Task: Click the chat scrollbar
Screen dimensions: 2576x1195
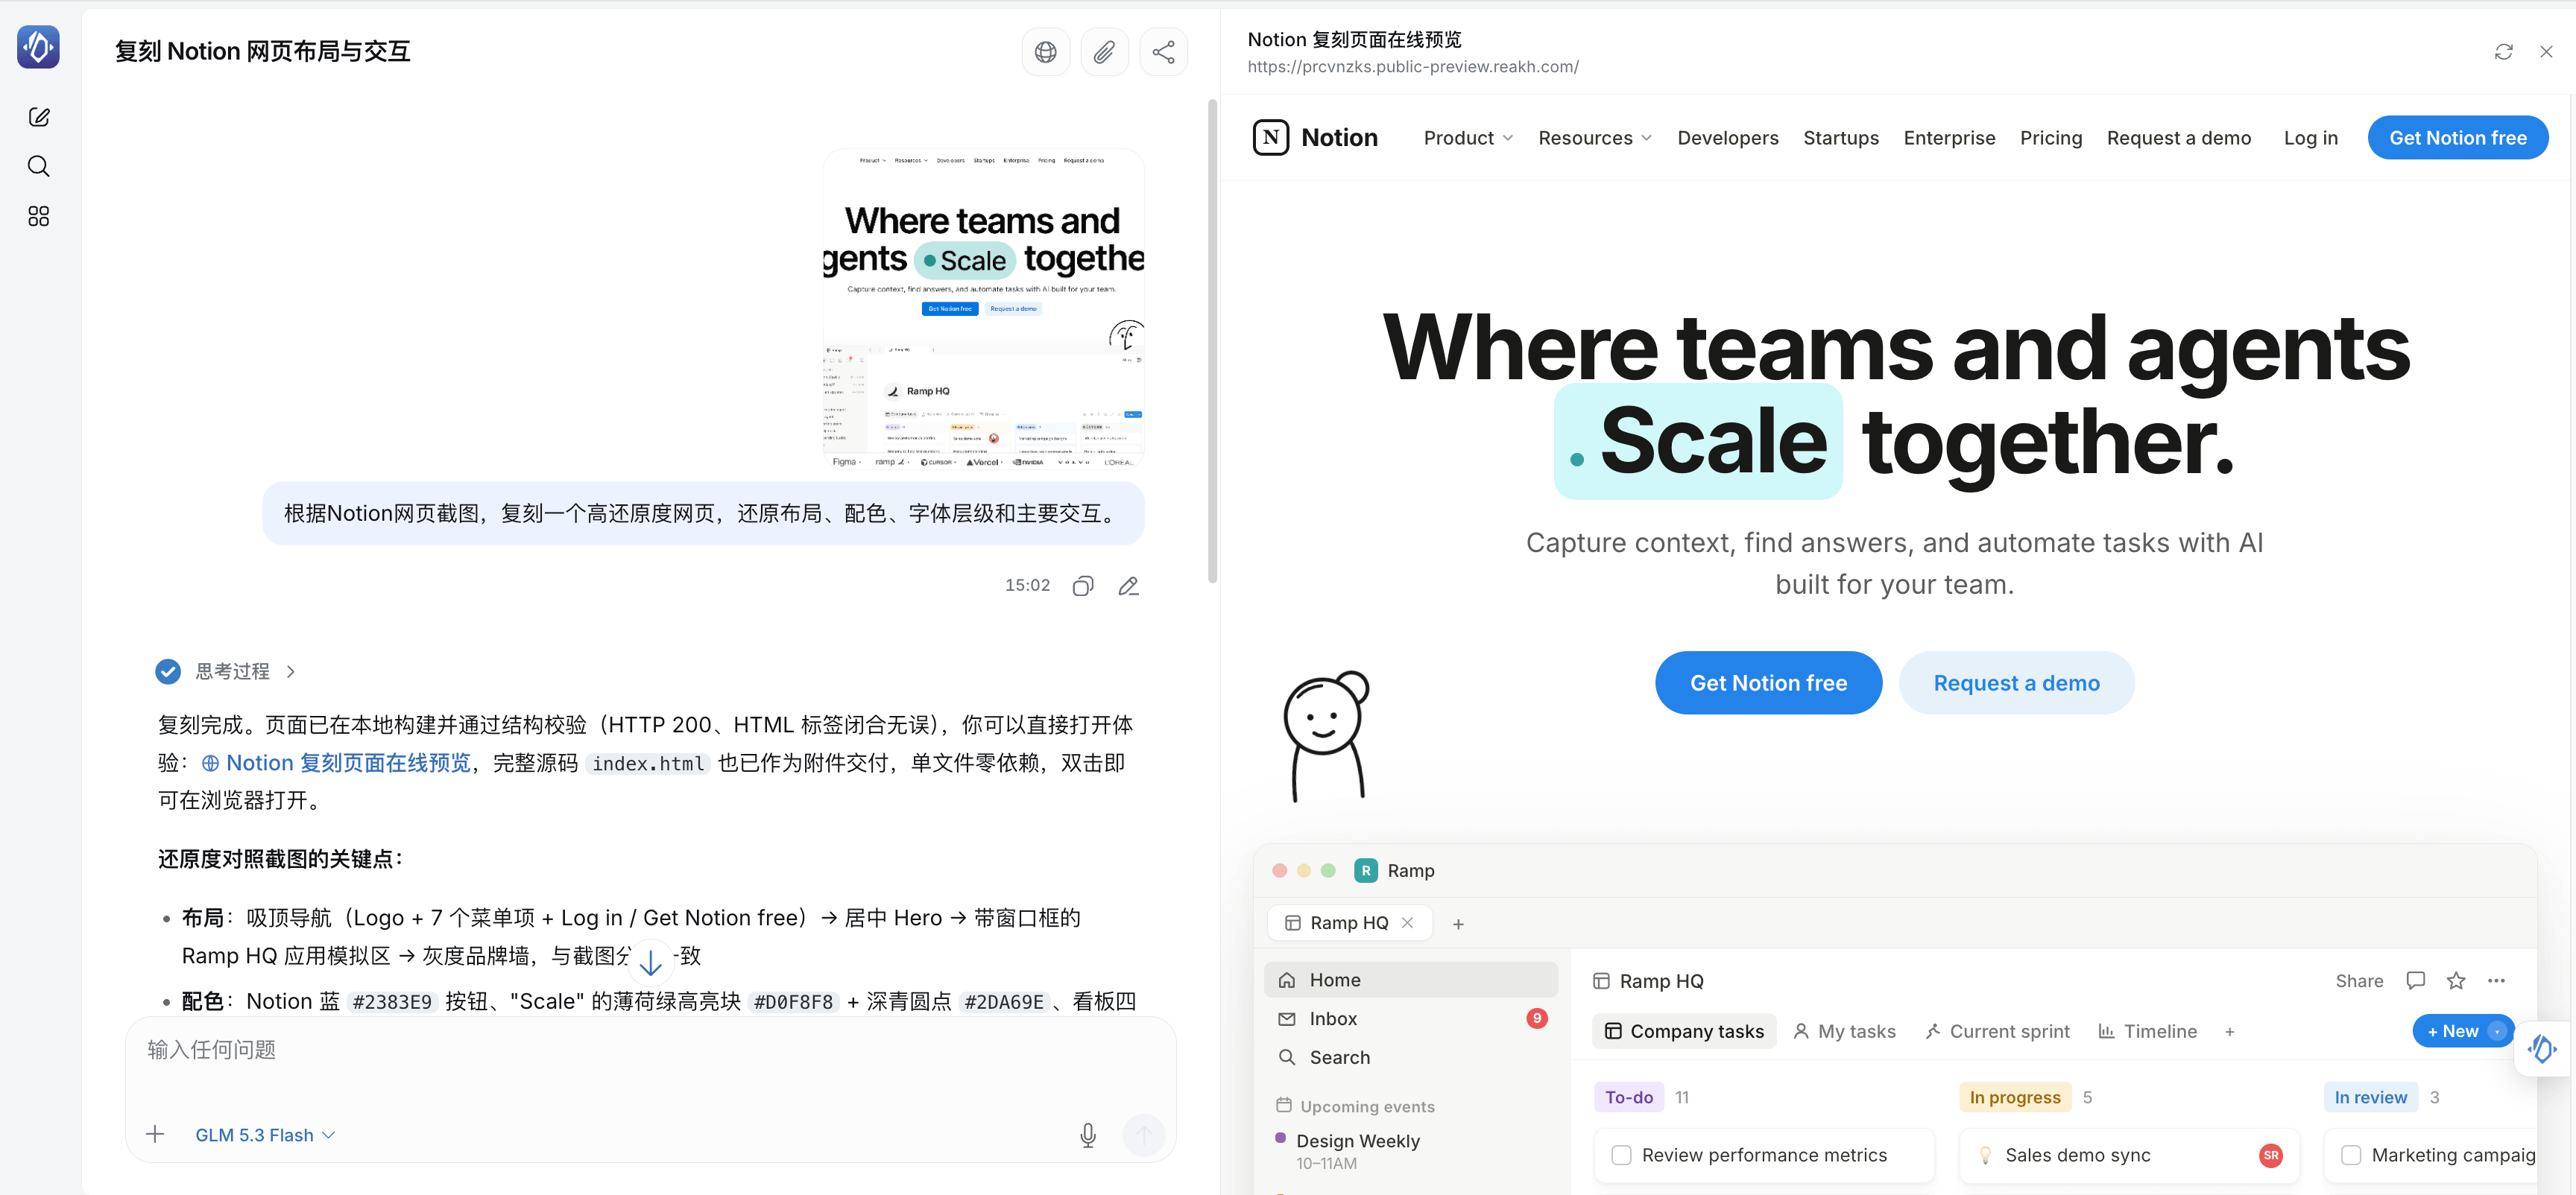Action: pos(1212,340)
